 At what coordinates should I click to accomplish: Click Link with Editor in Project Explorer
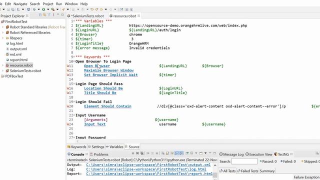coord(44,15)
